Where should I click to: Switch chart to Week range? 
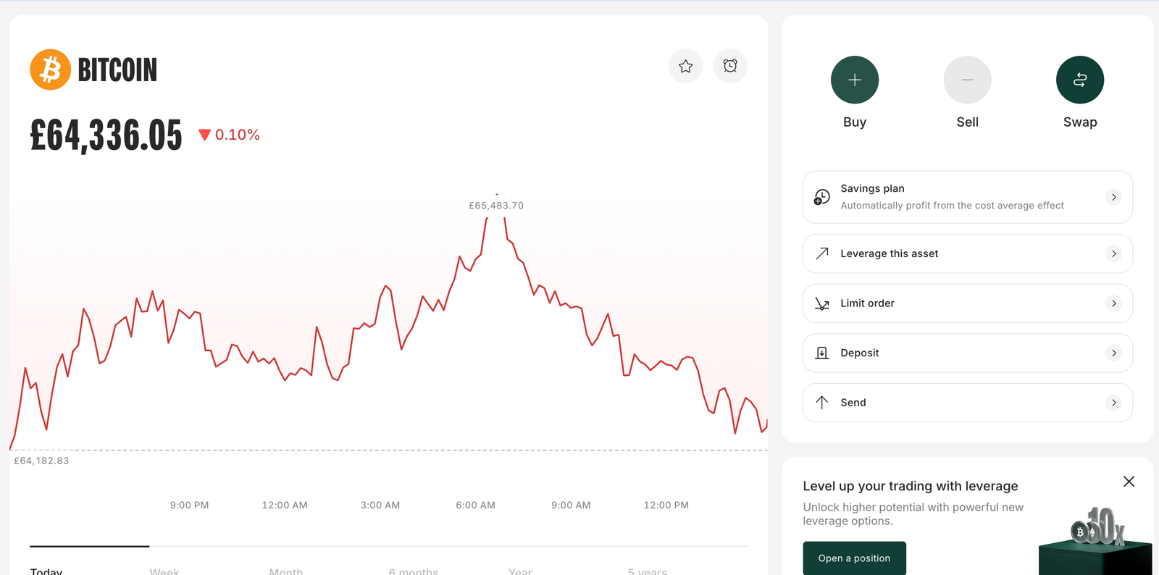pyautogui.click(x=164, y=571)
